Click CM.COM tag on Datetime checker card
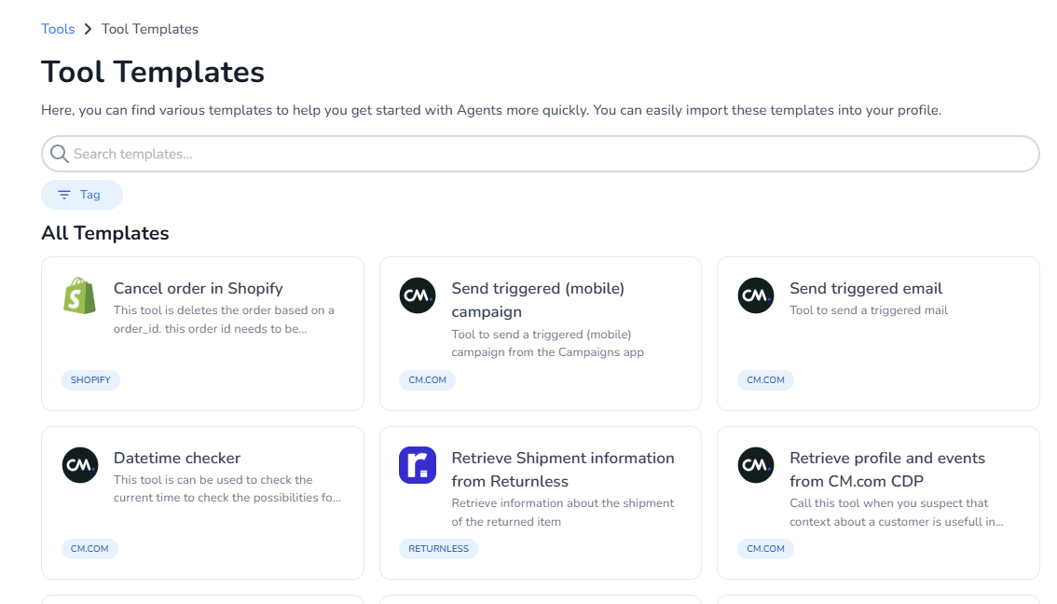The image size is (1057, 604). point(89,549)
